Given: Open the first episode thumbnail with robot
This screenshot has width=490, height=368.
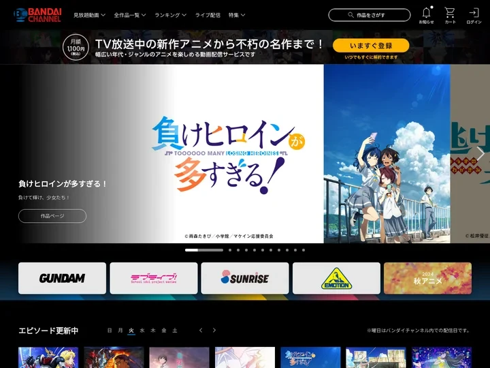Looking at the screenshot, I should [48, 357].
